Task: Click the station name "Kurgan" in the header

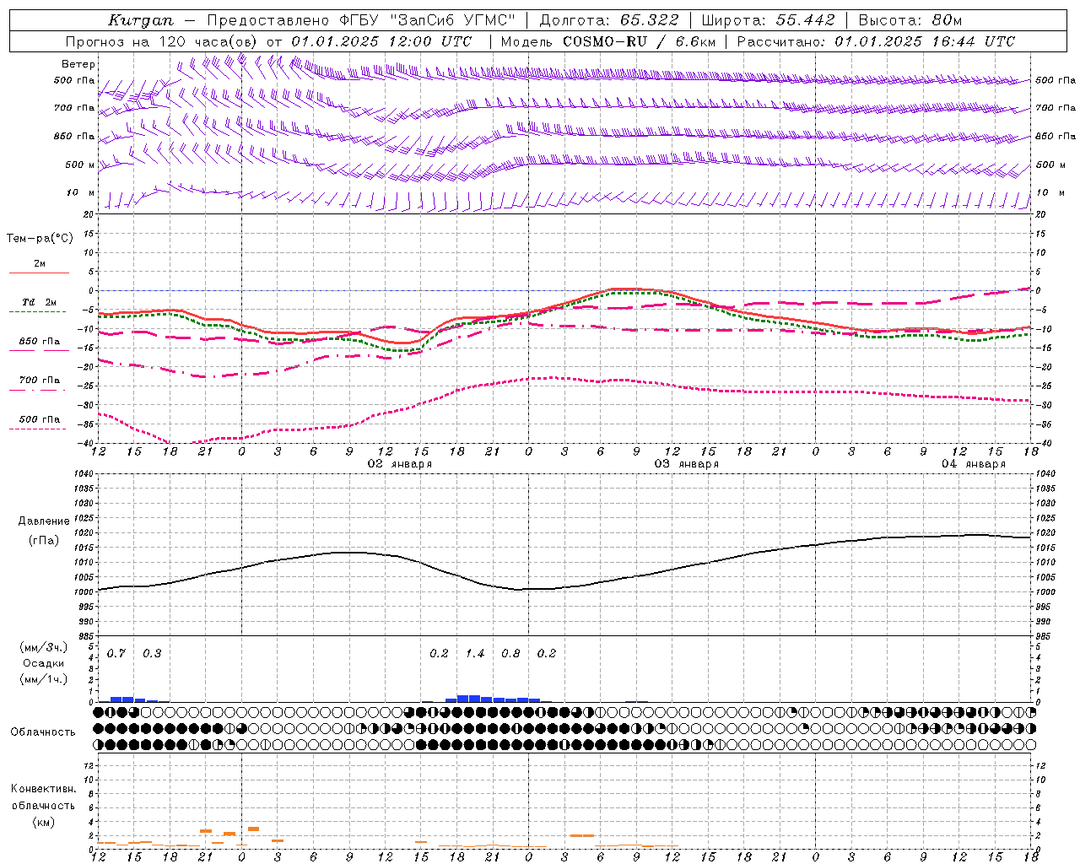Action: tap(141, 20)
